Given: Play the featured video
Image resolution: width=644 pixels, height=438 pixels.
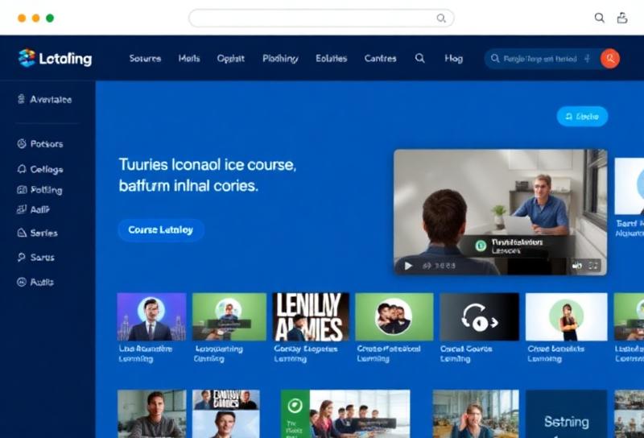Looking at the screenshot, I should point(408,265).
